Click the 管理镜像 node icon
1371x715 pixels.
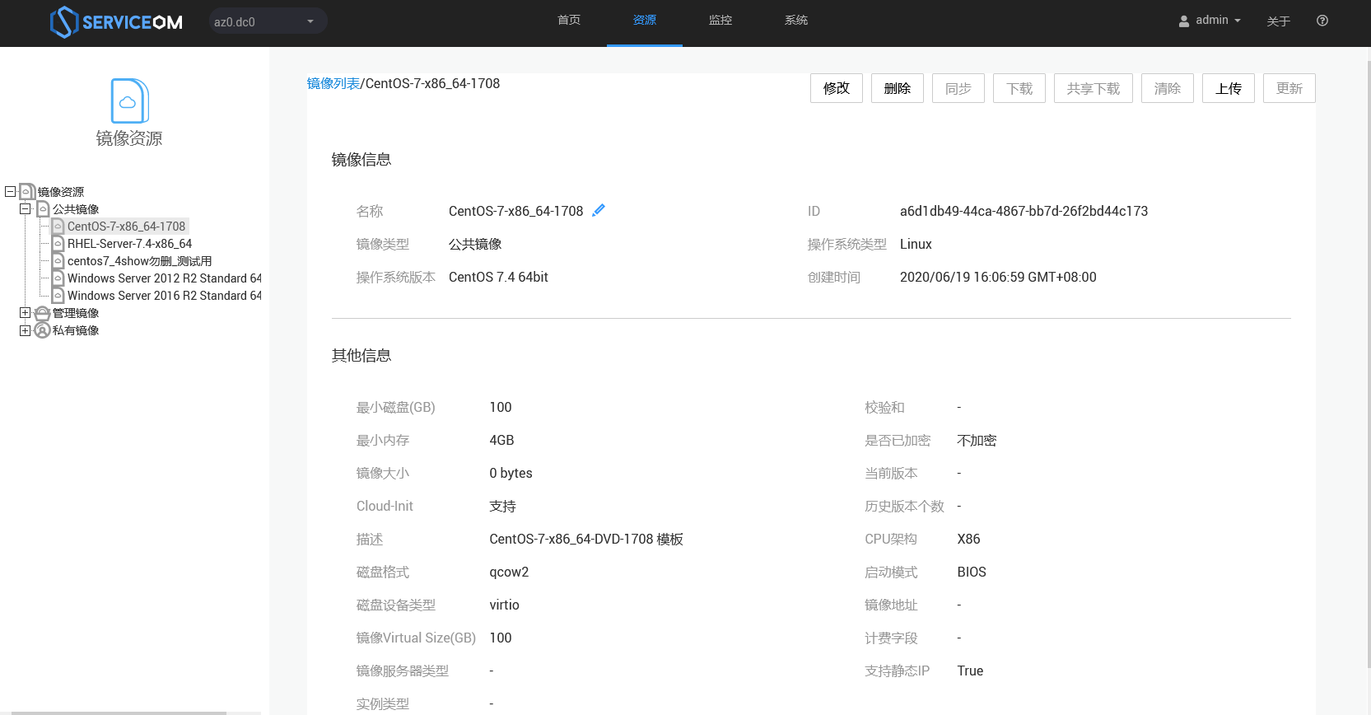(43, 313)
